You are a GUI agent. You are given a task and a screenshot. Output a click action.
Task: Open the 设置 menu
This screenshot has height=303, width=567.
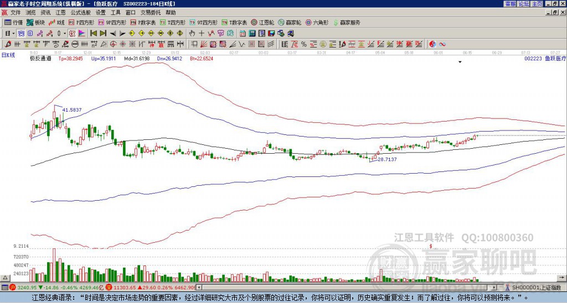(101, 13)
